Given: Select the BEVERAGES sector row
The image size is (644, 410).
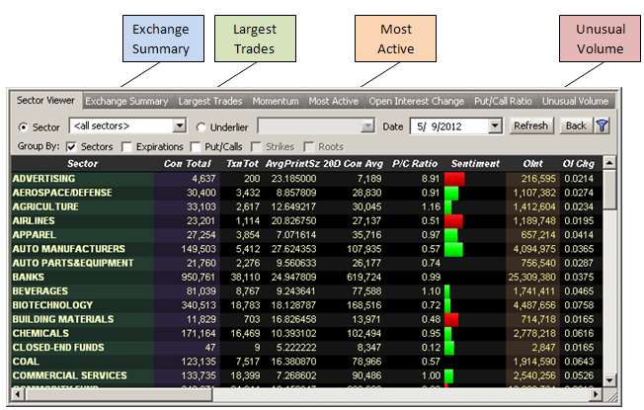Looking at the screenshot, I should point(307,291).
